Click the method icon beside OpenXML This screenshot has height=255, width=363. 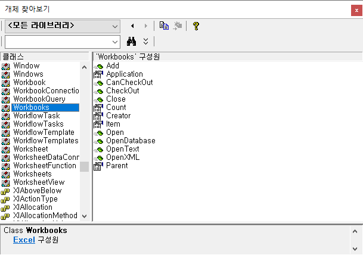98,158
